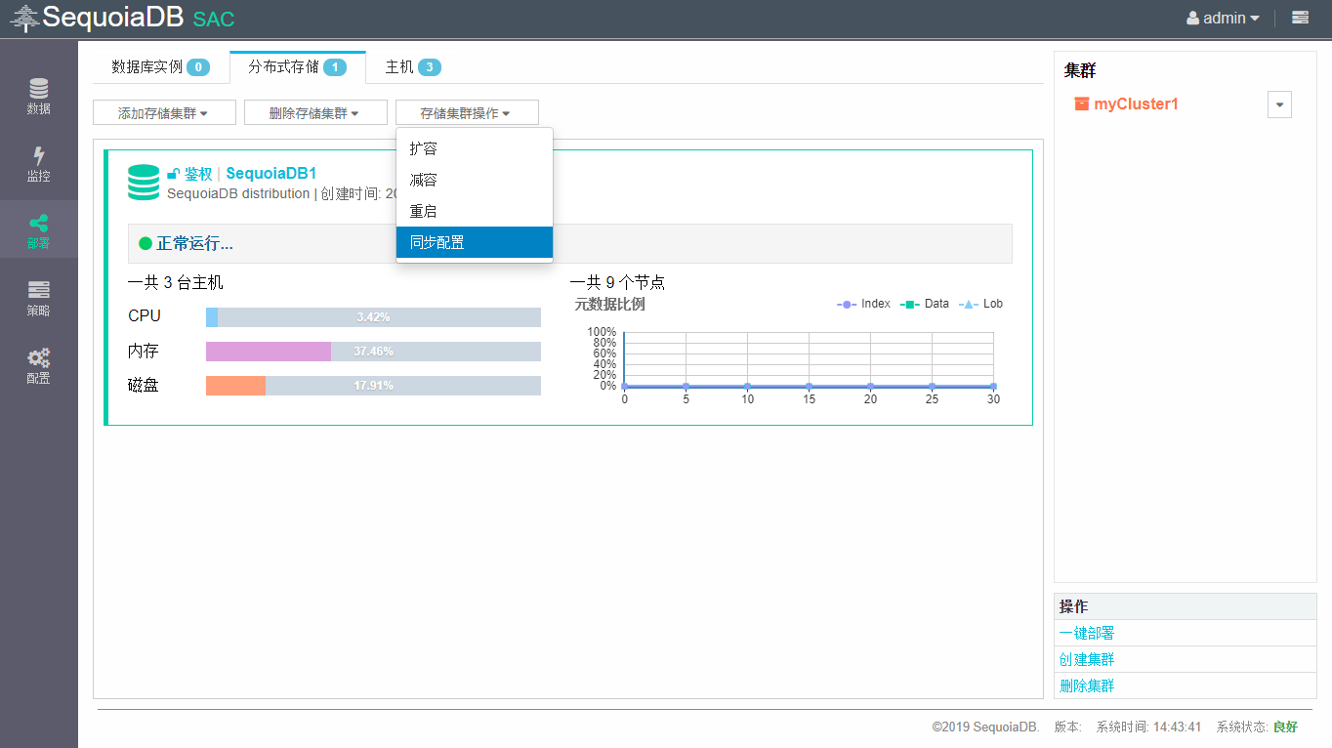The image size is (1332, 748).
Task: Switch to the 主机 tab
Action: (x=413, y=66)
